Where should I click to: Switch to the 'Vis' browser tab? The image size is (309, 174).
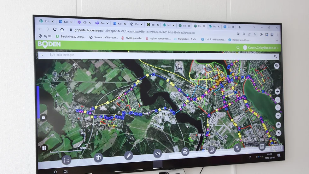(x=137, y=24)
